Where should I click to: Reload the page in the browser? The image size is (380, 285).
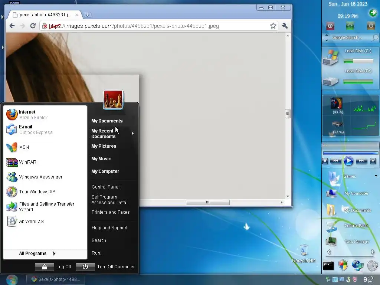coord(33,26)
